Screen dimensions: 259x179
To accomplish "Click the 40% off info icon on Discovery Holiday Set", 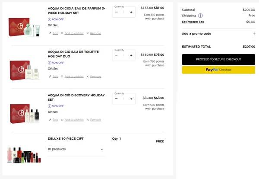I will click(50, 106).
